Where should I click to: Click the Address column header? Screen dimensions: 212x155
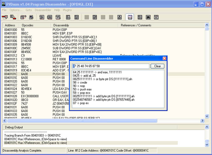tap(10, 25)
